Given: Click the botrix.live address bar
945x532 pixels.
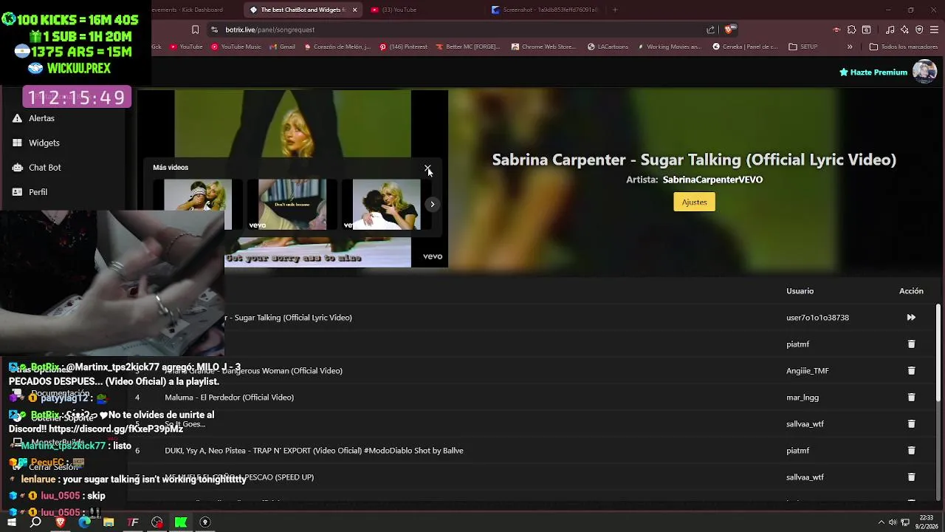Looking at the screenshot, I should pos(458,30).
